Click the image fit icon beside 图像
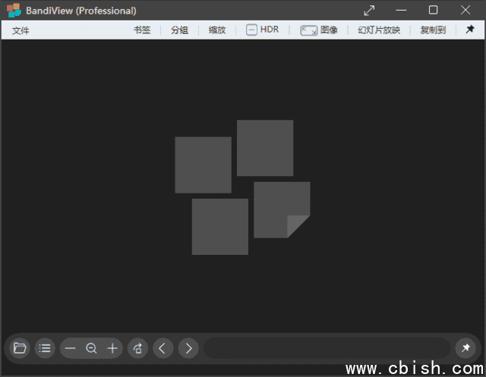This screenshot has height=377, width=486. click(x=308, y=30)
